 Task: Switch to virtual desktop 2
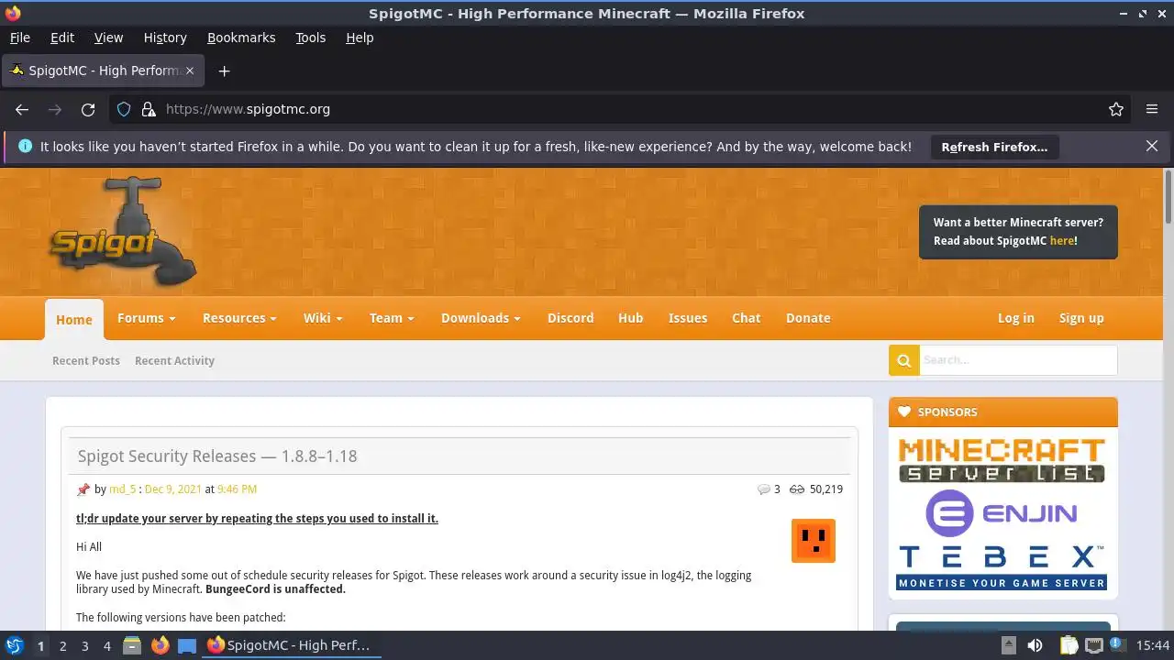tap(62, 645)
